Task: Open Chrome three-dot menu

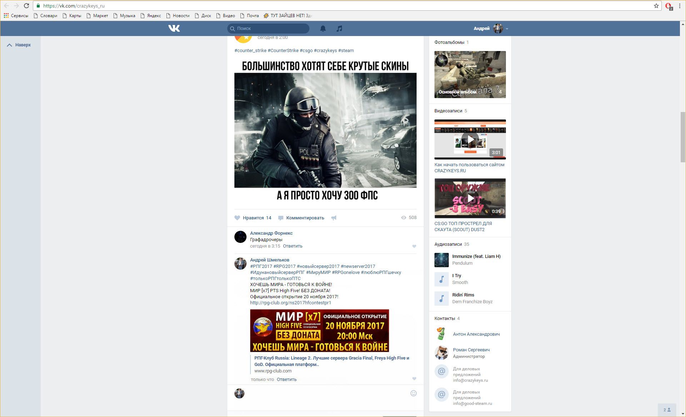Action: coord(680,6)
